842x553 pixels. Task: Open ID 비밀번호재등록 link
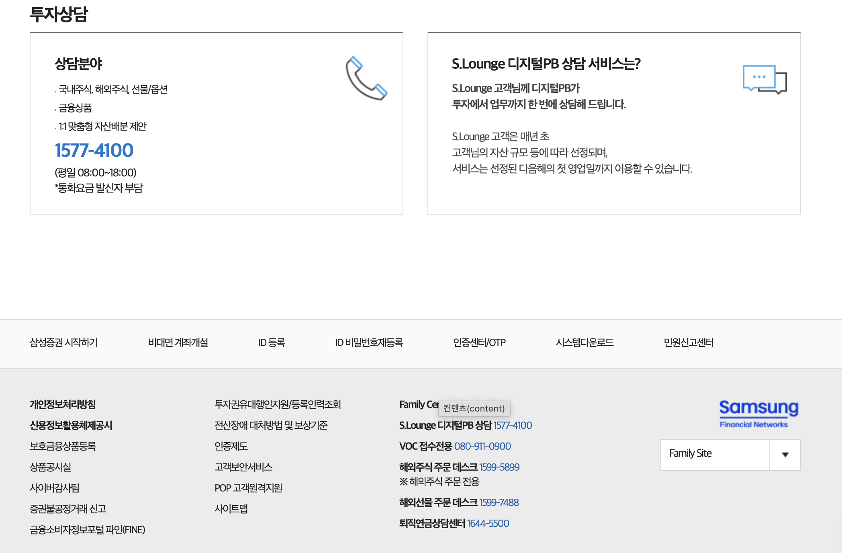(369, 343)
